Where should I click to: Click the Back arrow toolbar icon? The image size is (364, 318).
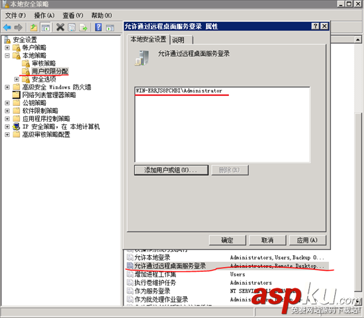pyautogui.click(x=7, y=28)
